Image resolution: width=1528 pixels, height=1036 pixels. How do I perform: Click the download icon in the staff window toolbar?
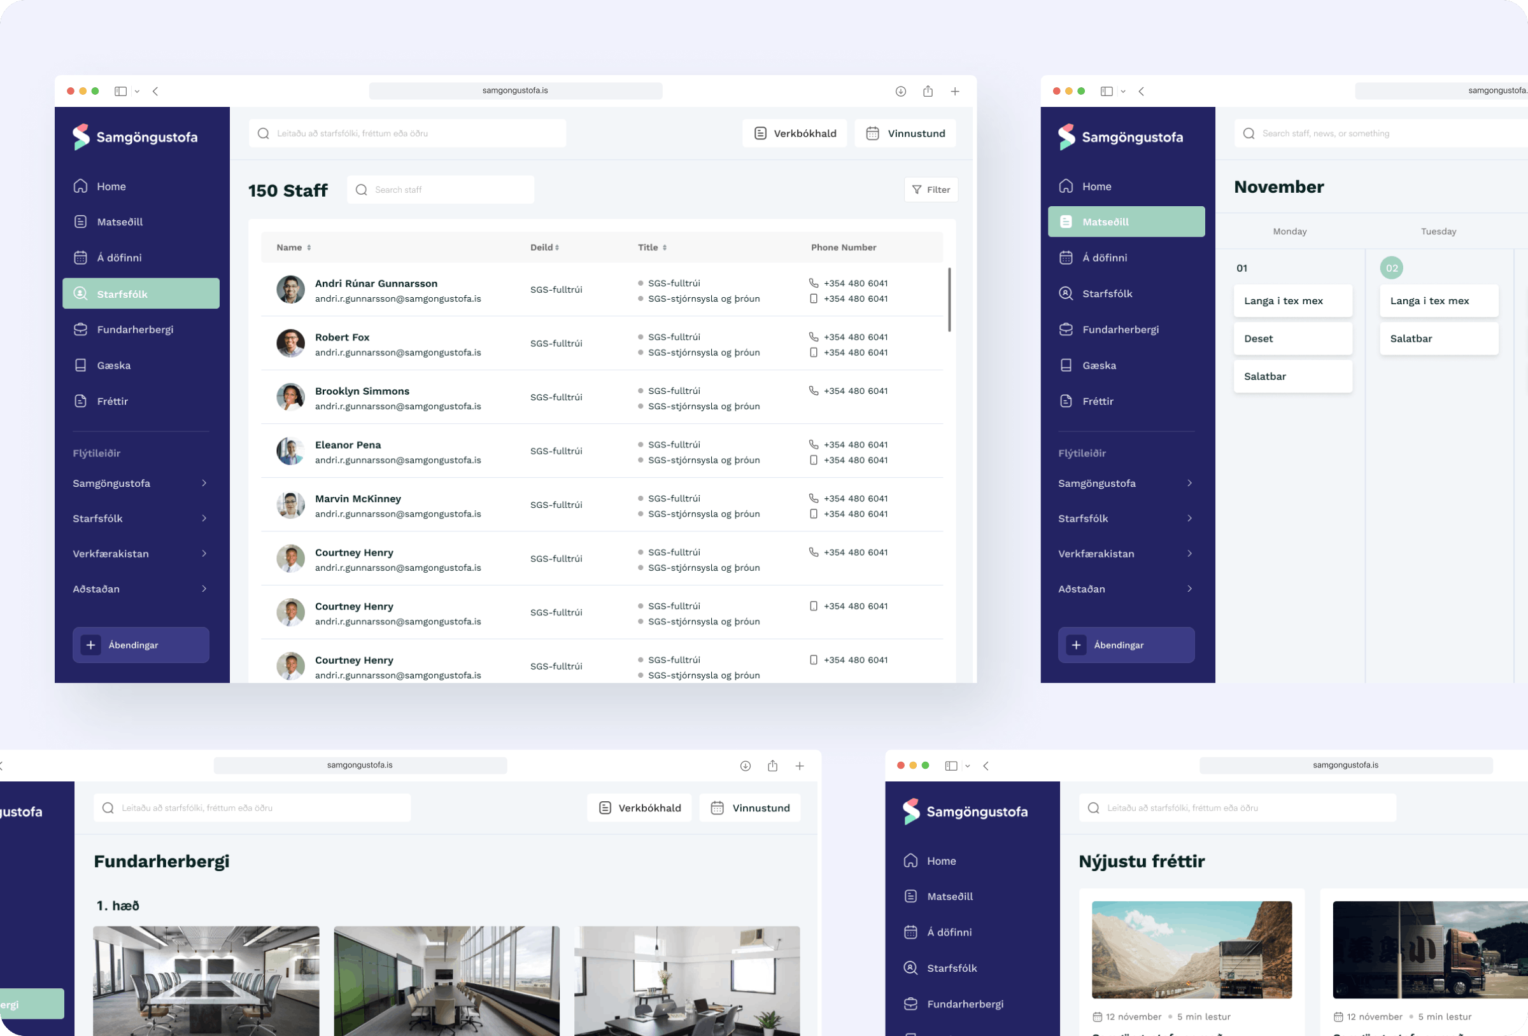tap(900, 92)
